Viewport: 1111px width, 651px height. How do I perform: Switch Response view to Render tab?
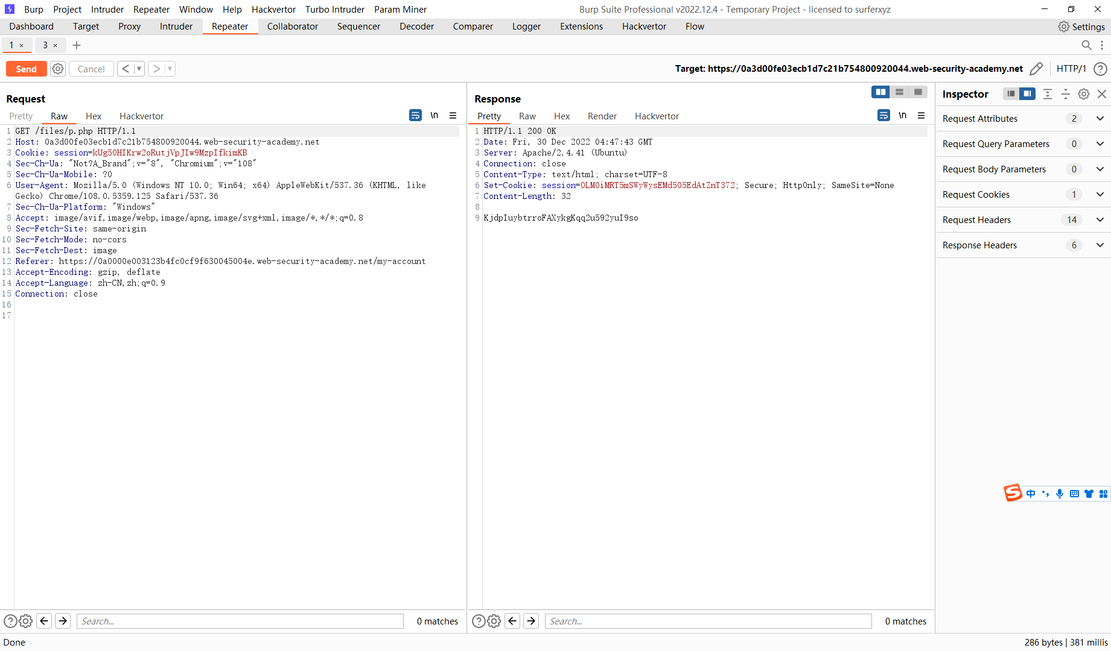(x=602, y=116)
